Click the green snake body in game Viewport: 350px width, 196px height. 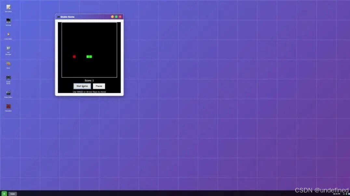[x=89, y=57]
